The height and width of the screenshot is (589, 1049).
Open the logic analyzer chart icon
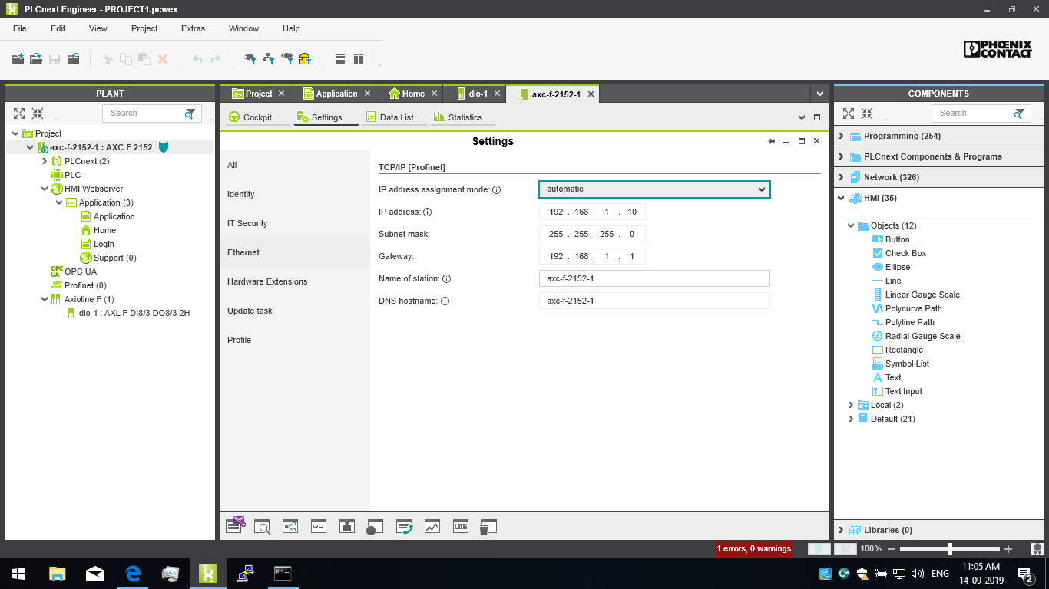pos(432,526)
